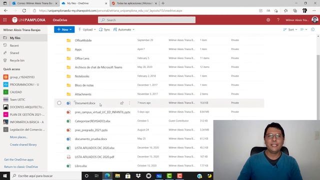
Task: Click the OfficeMobile folder icon
Action: (x=69, y=40)
